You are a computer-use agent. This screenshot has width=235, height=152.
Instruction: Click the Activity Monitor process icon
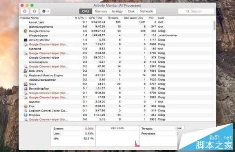point(25,40)
